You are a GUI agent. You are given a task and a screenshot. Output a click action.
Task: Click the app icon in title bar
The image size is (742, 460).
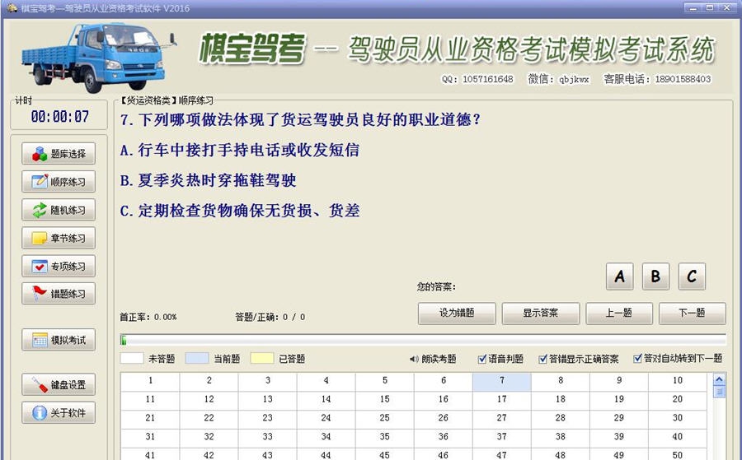[12, 7]
